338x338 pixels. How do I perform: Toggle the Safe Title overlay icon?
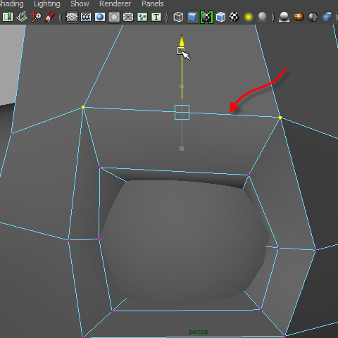[156, 17]
